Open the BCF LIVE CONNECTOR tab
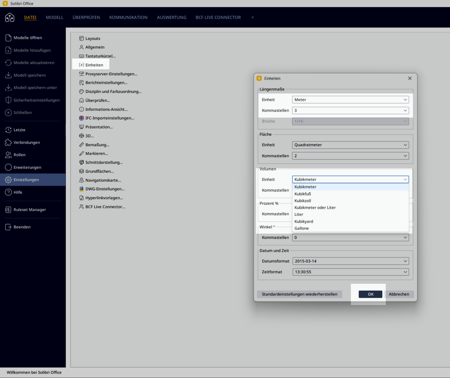The height and width of the screenshot is (378, 450). [x=218, y=17]
